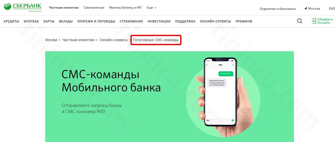Click the Sberbank Online login icon
The width and height of the screenshot is (335, 142).
tap(314, 21)
